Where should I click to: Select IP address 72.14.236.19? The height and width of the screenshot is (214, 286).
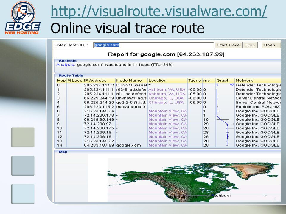point(98,132)
